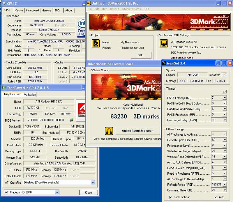This screenshot has height=202, width=233.
Task: Switch to the Cache tab in CPU-Z
Action: pos(19,10)
